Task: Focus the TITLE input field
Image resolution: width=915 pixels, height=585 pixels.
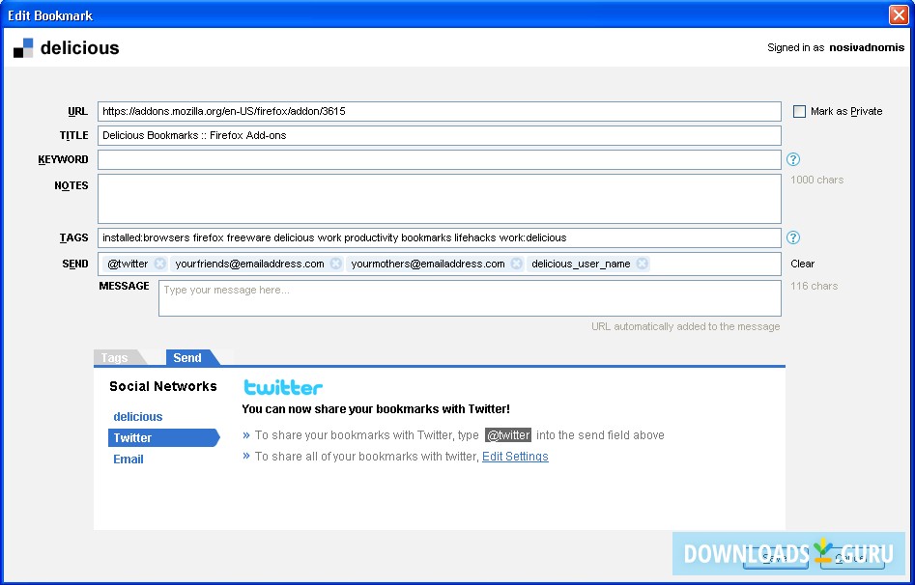Action: pyautogui.click(x=440, y=135)
